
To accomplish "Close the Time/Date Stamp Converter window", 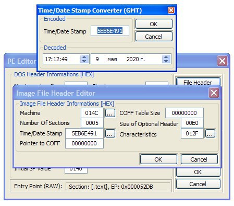I will click(x=171, y=10).
